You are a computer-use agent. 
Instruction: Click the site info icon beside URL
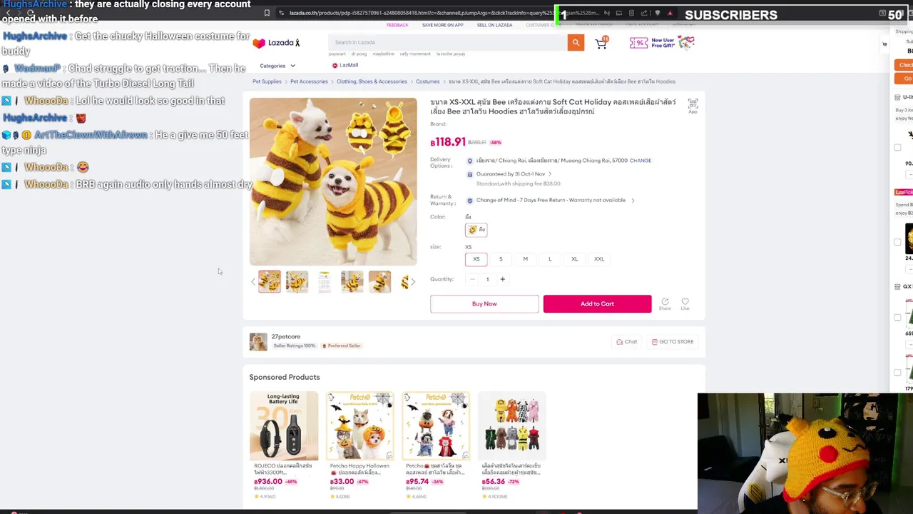click(x=282, y=13)
